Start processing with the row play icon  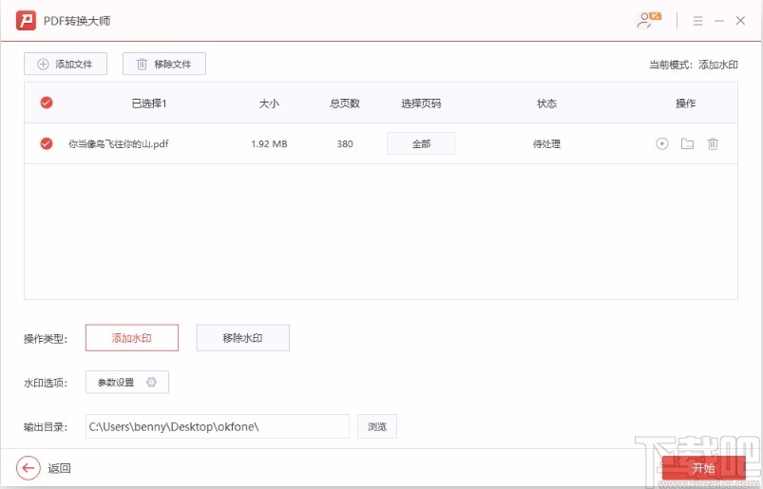(x=662, y=144)
